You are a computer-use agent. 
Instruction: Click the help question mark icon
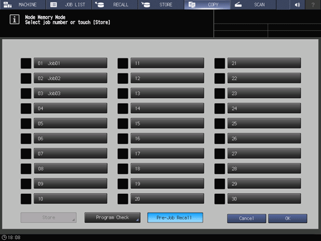tap(313, 4)
